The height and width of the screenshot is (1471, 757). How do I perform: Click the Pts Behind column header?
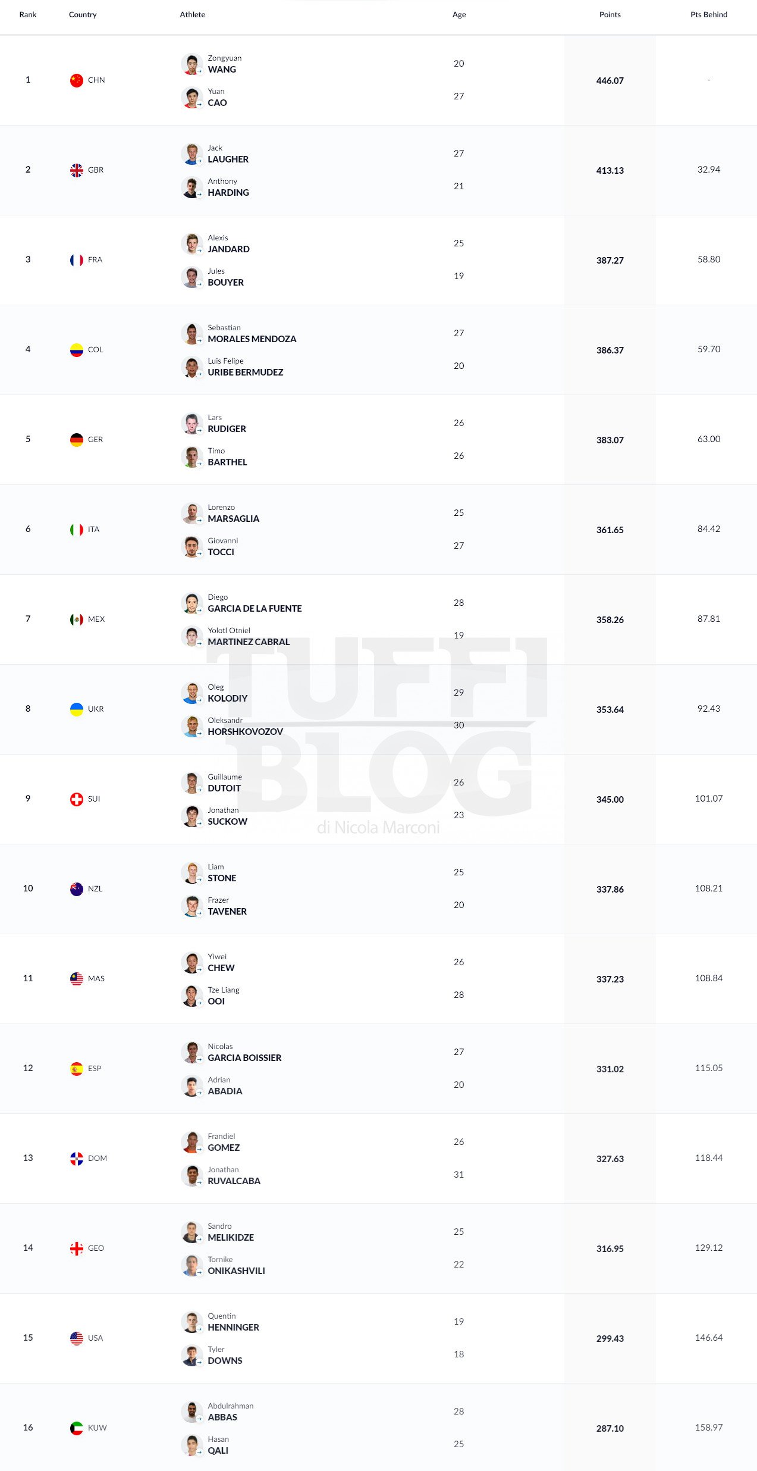click(x=709, y=15)
